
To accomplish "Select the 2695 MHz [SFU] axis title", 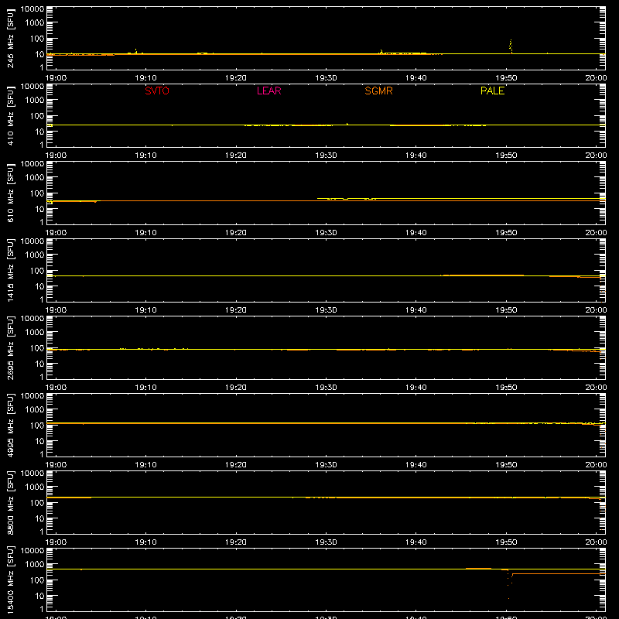I will [x=10, y=347].
